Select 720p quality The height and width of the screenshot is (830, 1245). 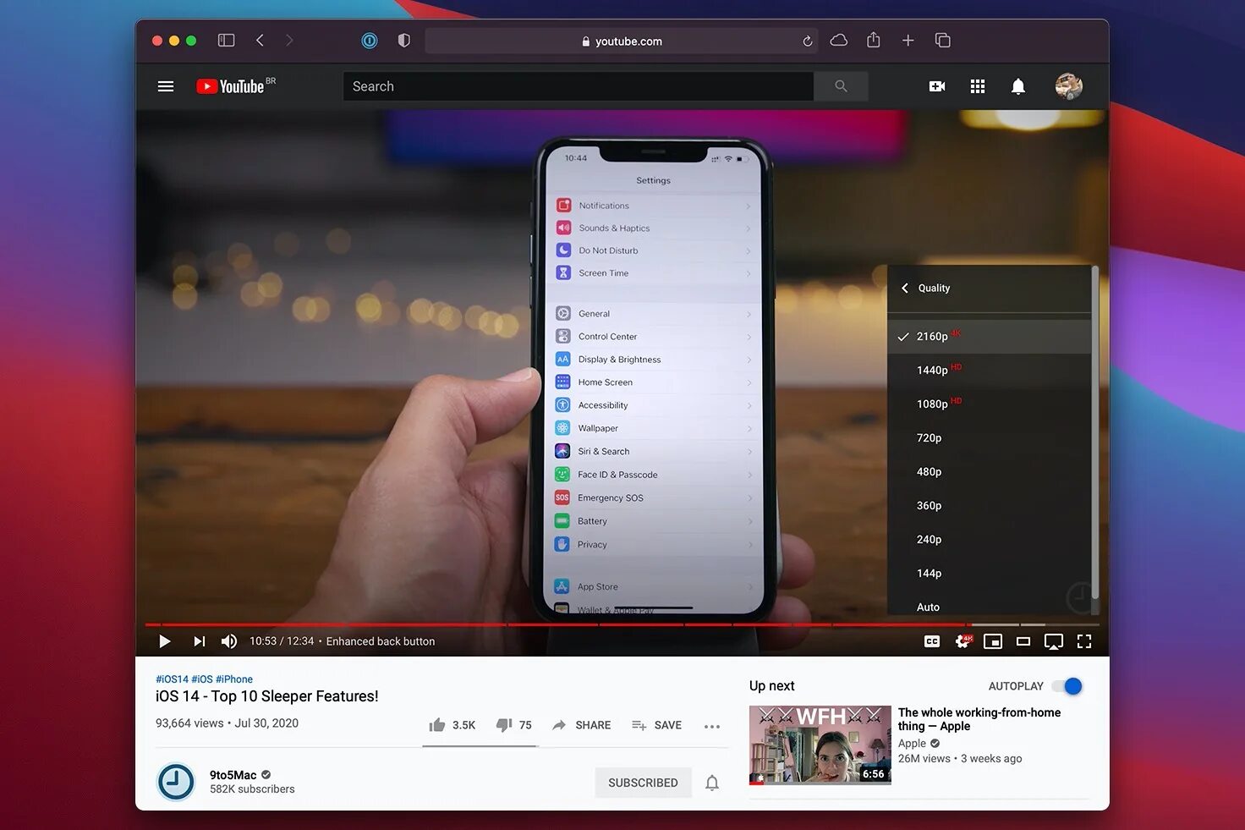pyautogui.click(x=990, y=437)
